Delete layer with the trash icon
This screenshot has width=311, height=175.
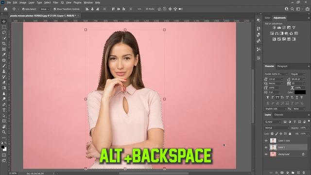coord(304,173)
